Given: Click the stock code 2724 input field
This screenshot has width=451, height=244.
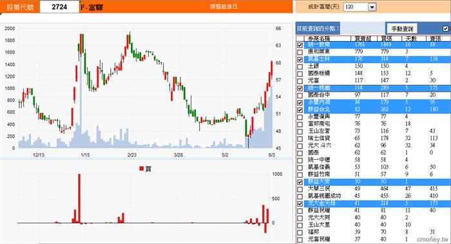Looking at the screenshot, I should pyautogui.click(x=59, y=6).
